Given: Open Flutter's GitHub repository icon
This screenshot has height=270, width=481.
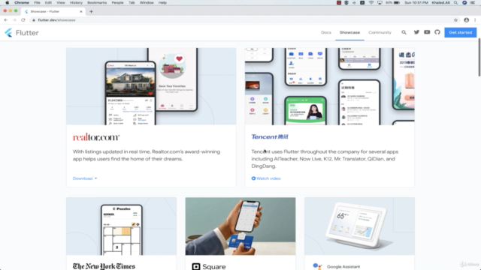Looking at the screenshot, I should [437, 32].
